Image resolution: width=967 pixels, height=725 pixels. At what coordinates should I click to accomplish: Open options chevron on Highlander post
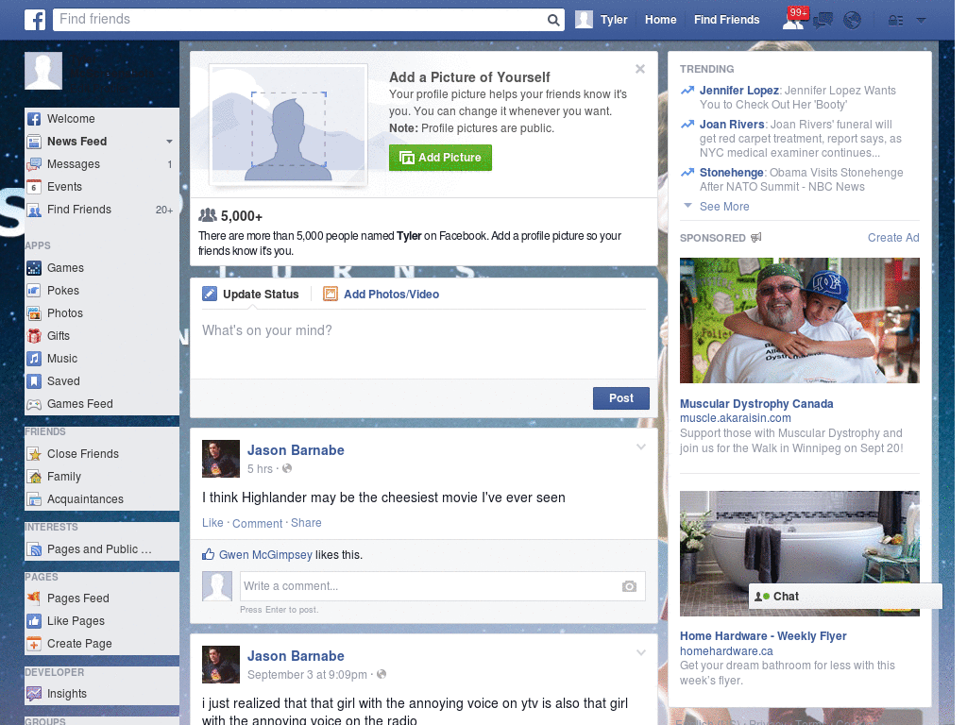[x=641, y=447]
